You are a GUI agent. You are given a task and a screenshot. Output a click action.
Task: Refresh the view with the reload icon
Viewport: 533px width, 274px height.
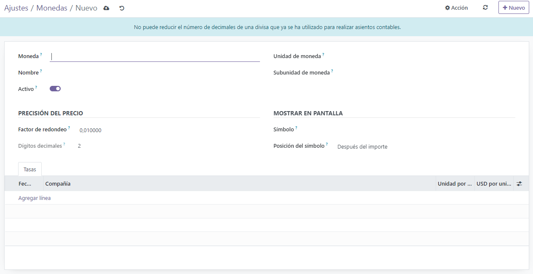click(485, 7)
